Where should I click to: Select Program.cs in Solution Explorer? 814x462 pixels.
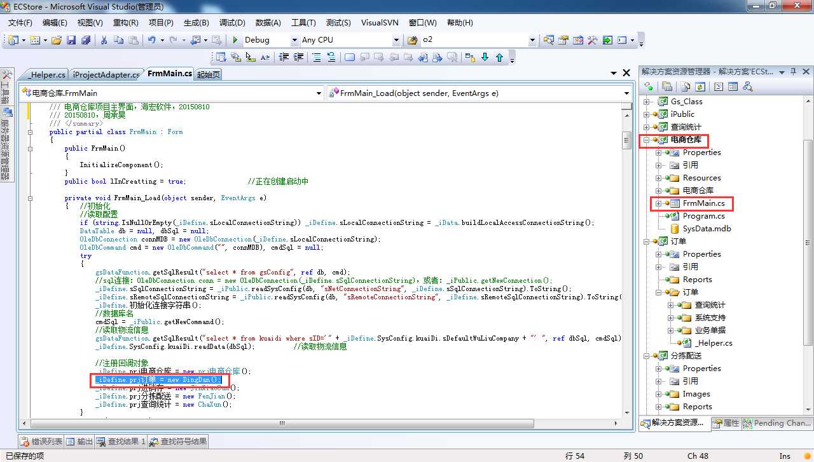click(x=703, y=216)
